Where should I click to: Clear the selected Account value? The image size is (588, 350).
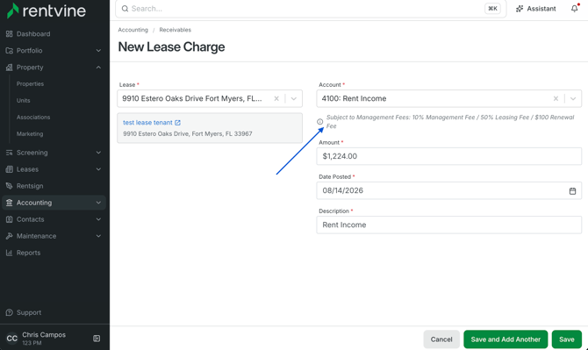pyautogui.click(x=556, y=98)
